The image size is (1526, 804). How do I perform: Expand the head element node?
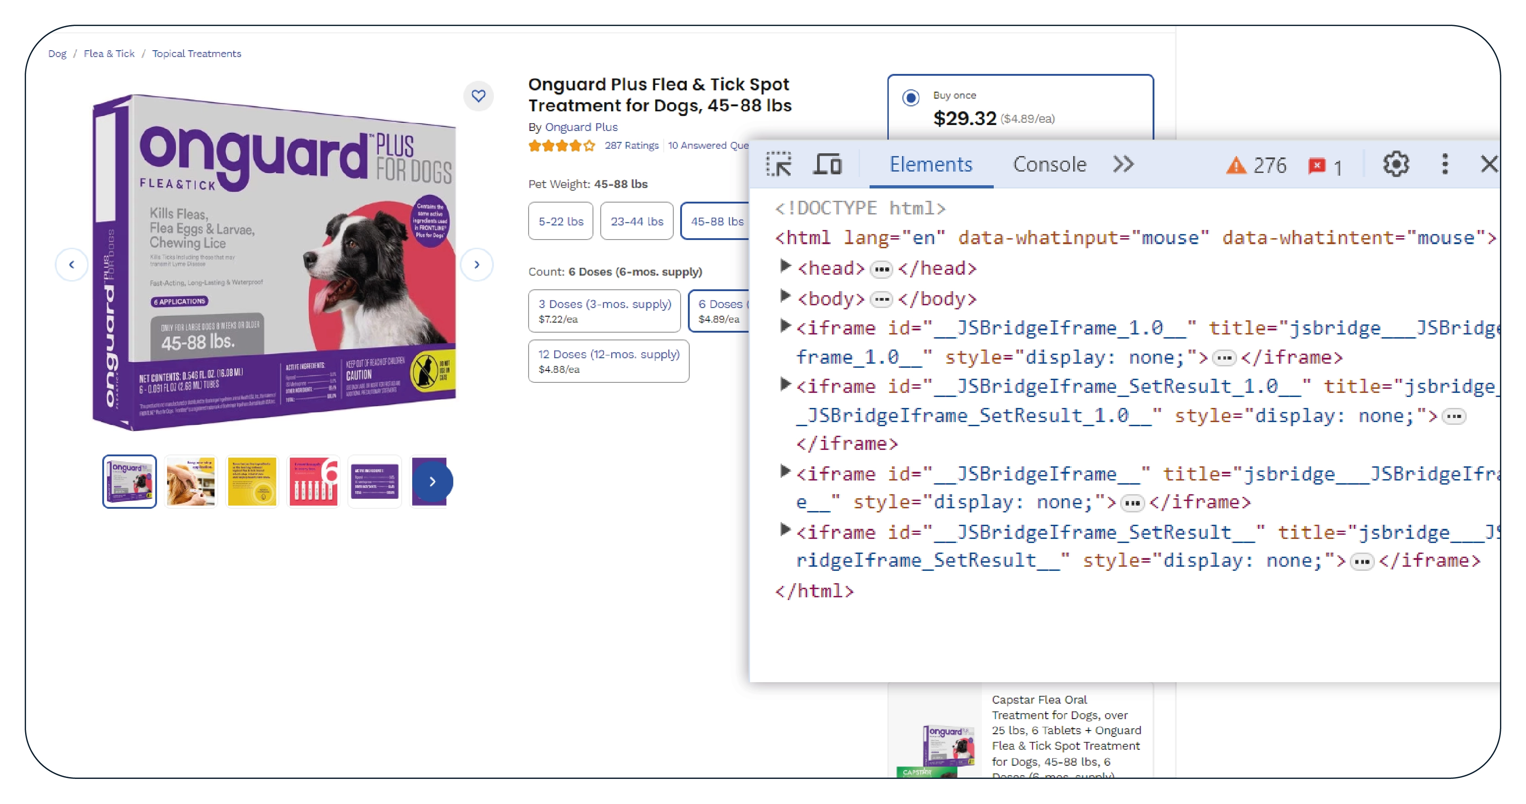786,267
